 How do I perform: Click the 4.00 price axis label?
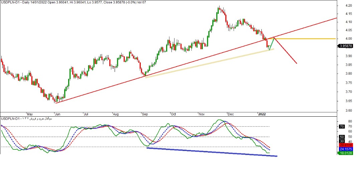pyautogui.click(x=349, y=39)
